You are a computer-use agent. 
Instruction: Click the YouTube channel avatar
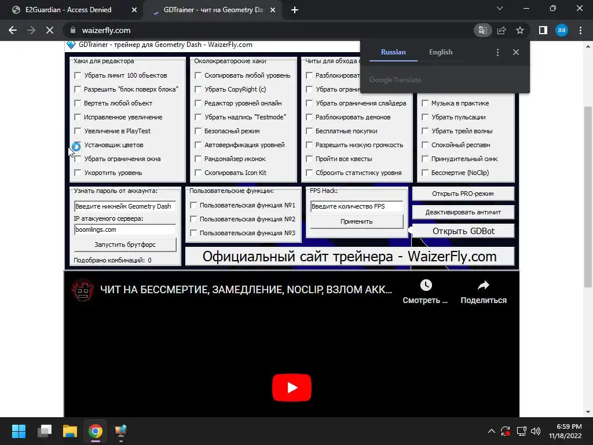(x=83, y=290)
